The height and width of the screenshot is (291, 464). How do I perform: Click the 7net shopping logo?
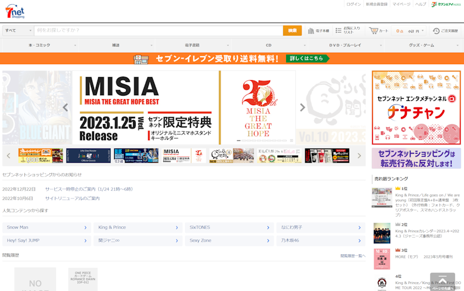(x=15, y=11)
